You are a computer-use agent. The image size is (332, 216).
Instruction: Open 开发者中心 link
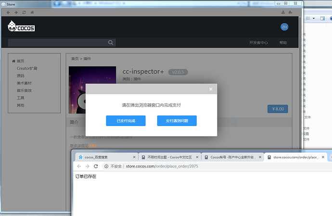pyautogui.click(x=258, y=42)
